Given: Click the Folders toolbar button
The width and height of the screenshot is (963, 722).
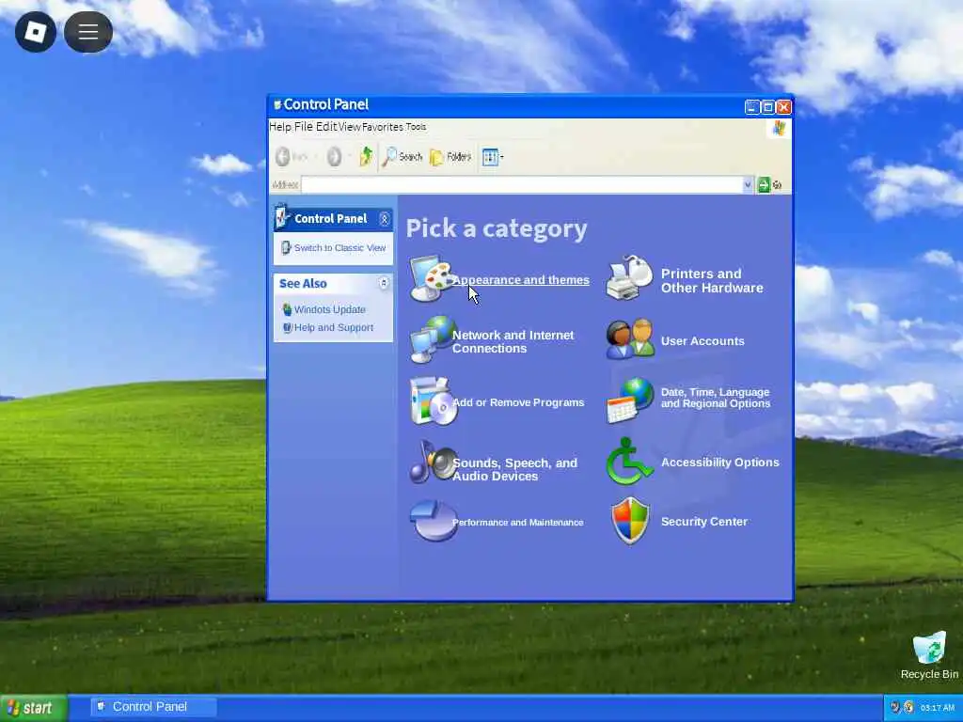Looking at the screenshot, I should (x=450, y=157).
